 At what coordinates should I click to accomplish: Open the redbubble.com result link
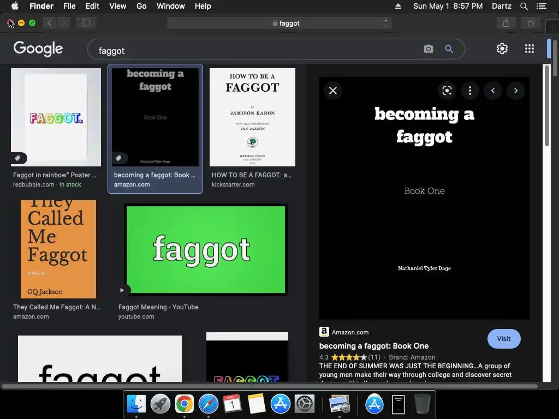click(33, 184)
